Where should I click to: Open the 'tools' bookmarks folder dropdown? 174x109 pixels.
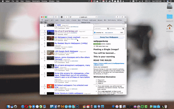click(x=57, y=20)
